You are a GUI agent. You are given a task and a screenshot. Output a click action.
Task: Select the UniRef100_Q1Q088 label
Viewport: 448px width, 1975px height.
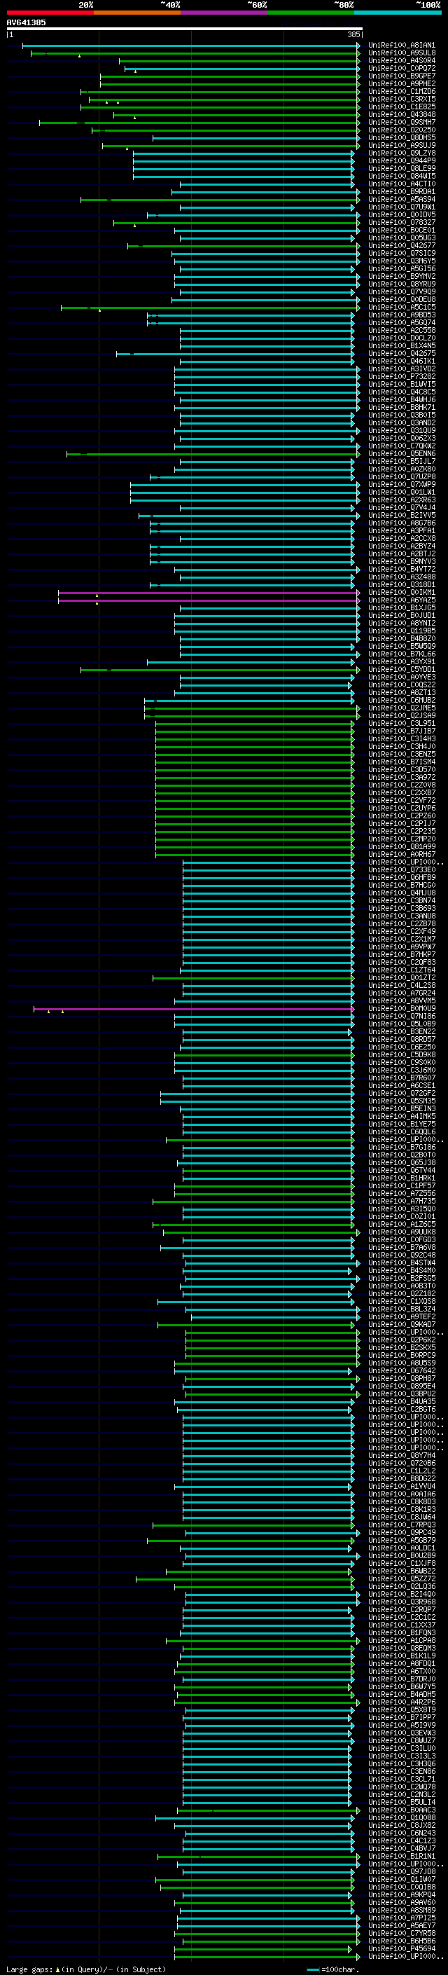click(x=401, y=1817)
